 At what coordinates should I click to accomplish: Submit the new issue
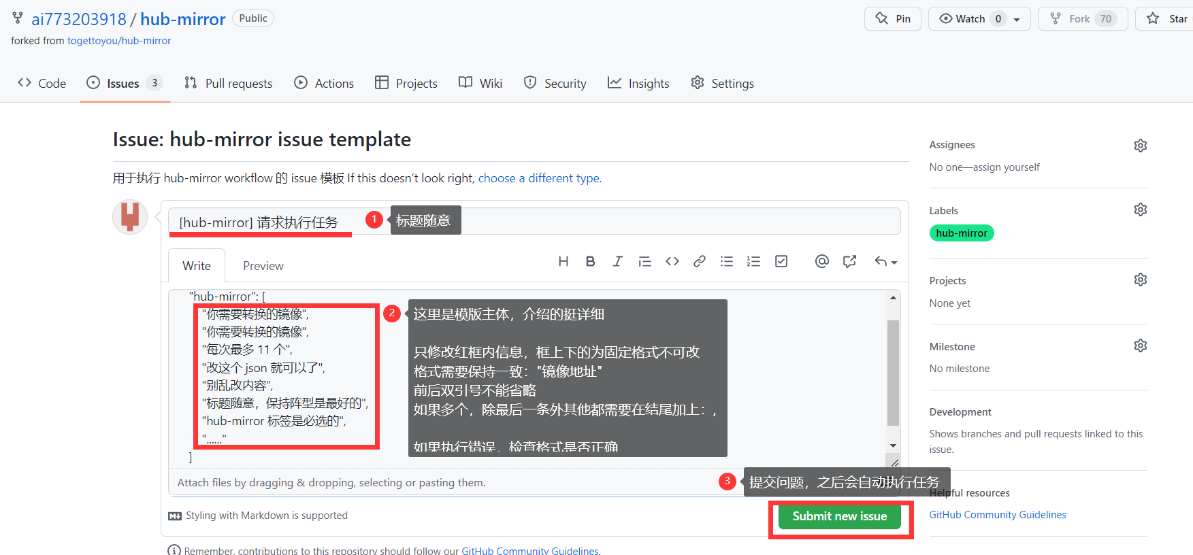click(x=840, y=516)
